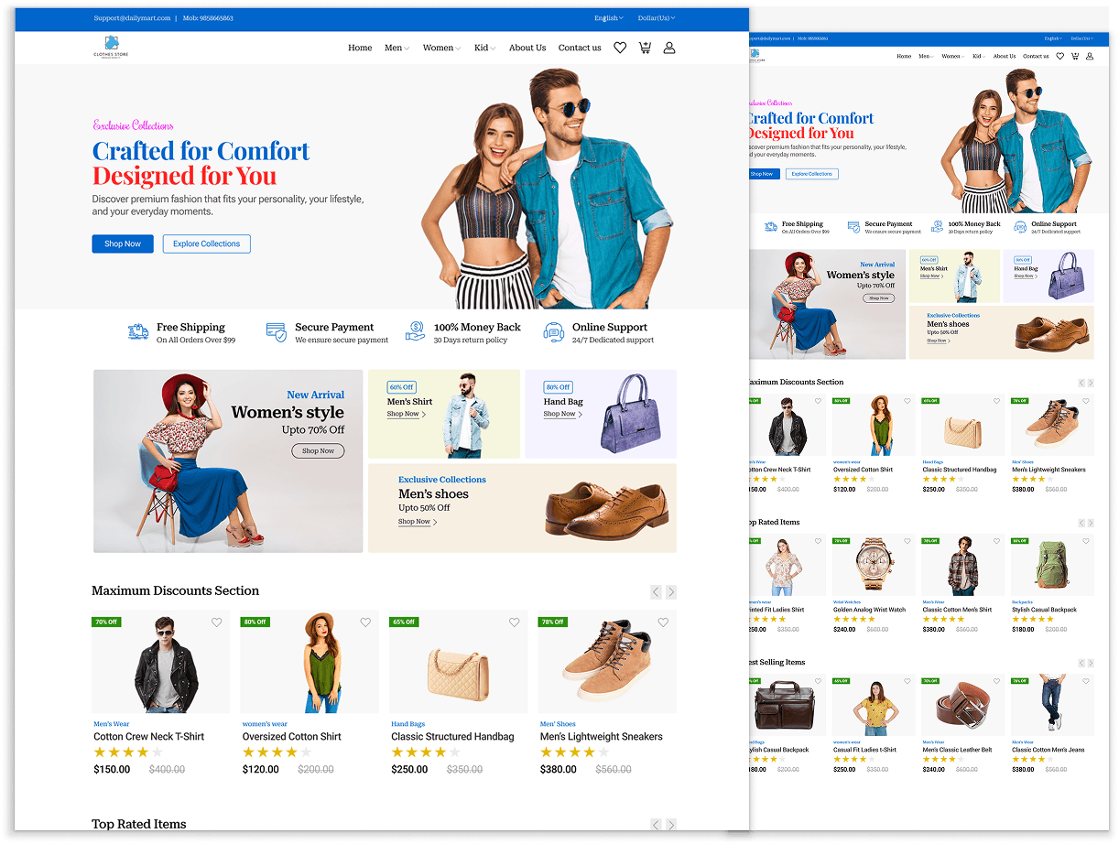Click the Clothes Store logo in front page
The width and height of the screenshot is (1119, 844).
[x=111, y=48]
